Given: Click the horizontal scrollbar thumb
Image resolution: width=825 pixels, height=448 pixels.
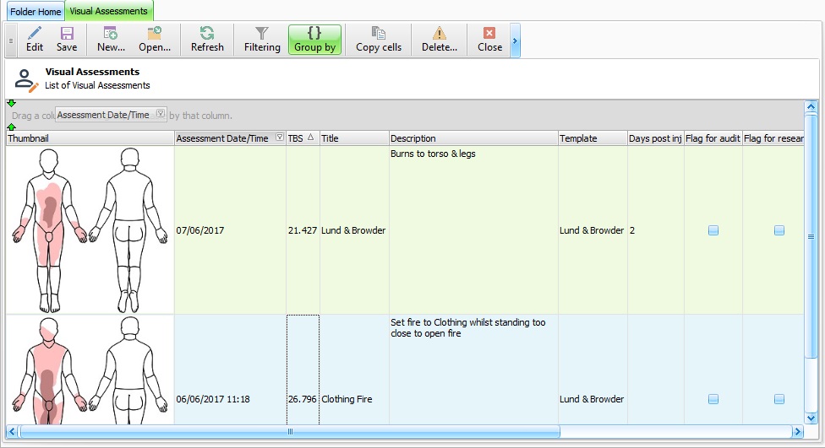Looking at the screenshot, I should tap(290, 431).
